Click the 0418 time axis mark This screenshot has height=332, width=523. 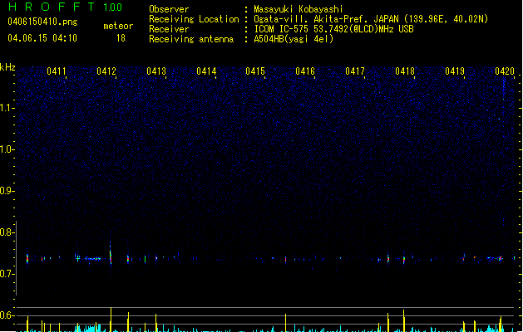tap(405, 71)
